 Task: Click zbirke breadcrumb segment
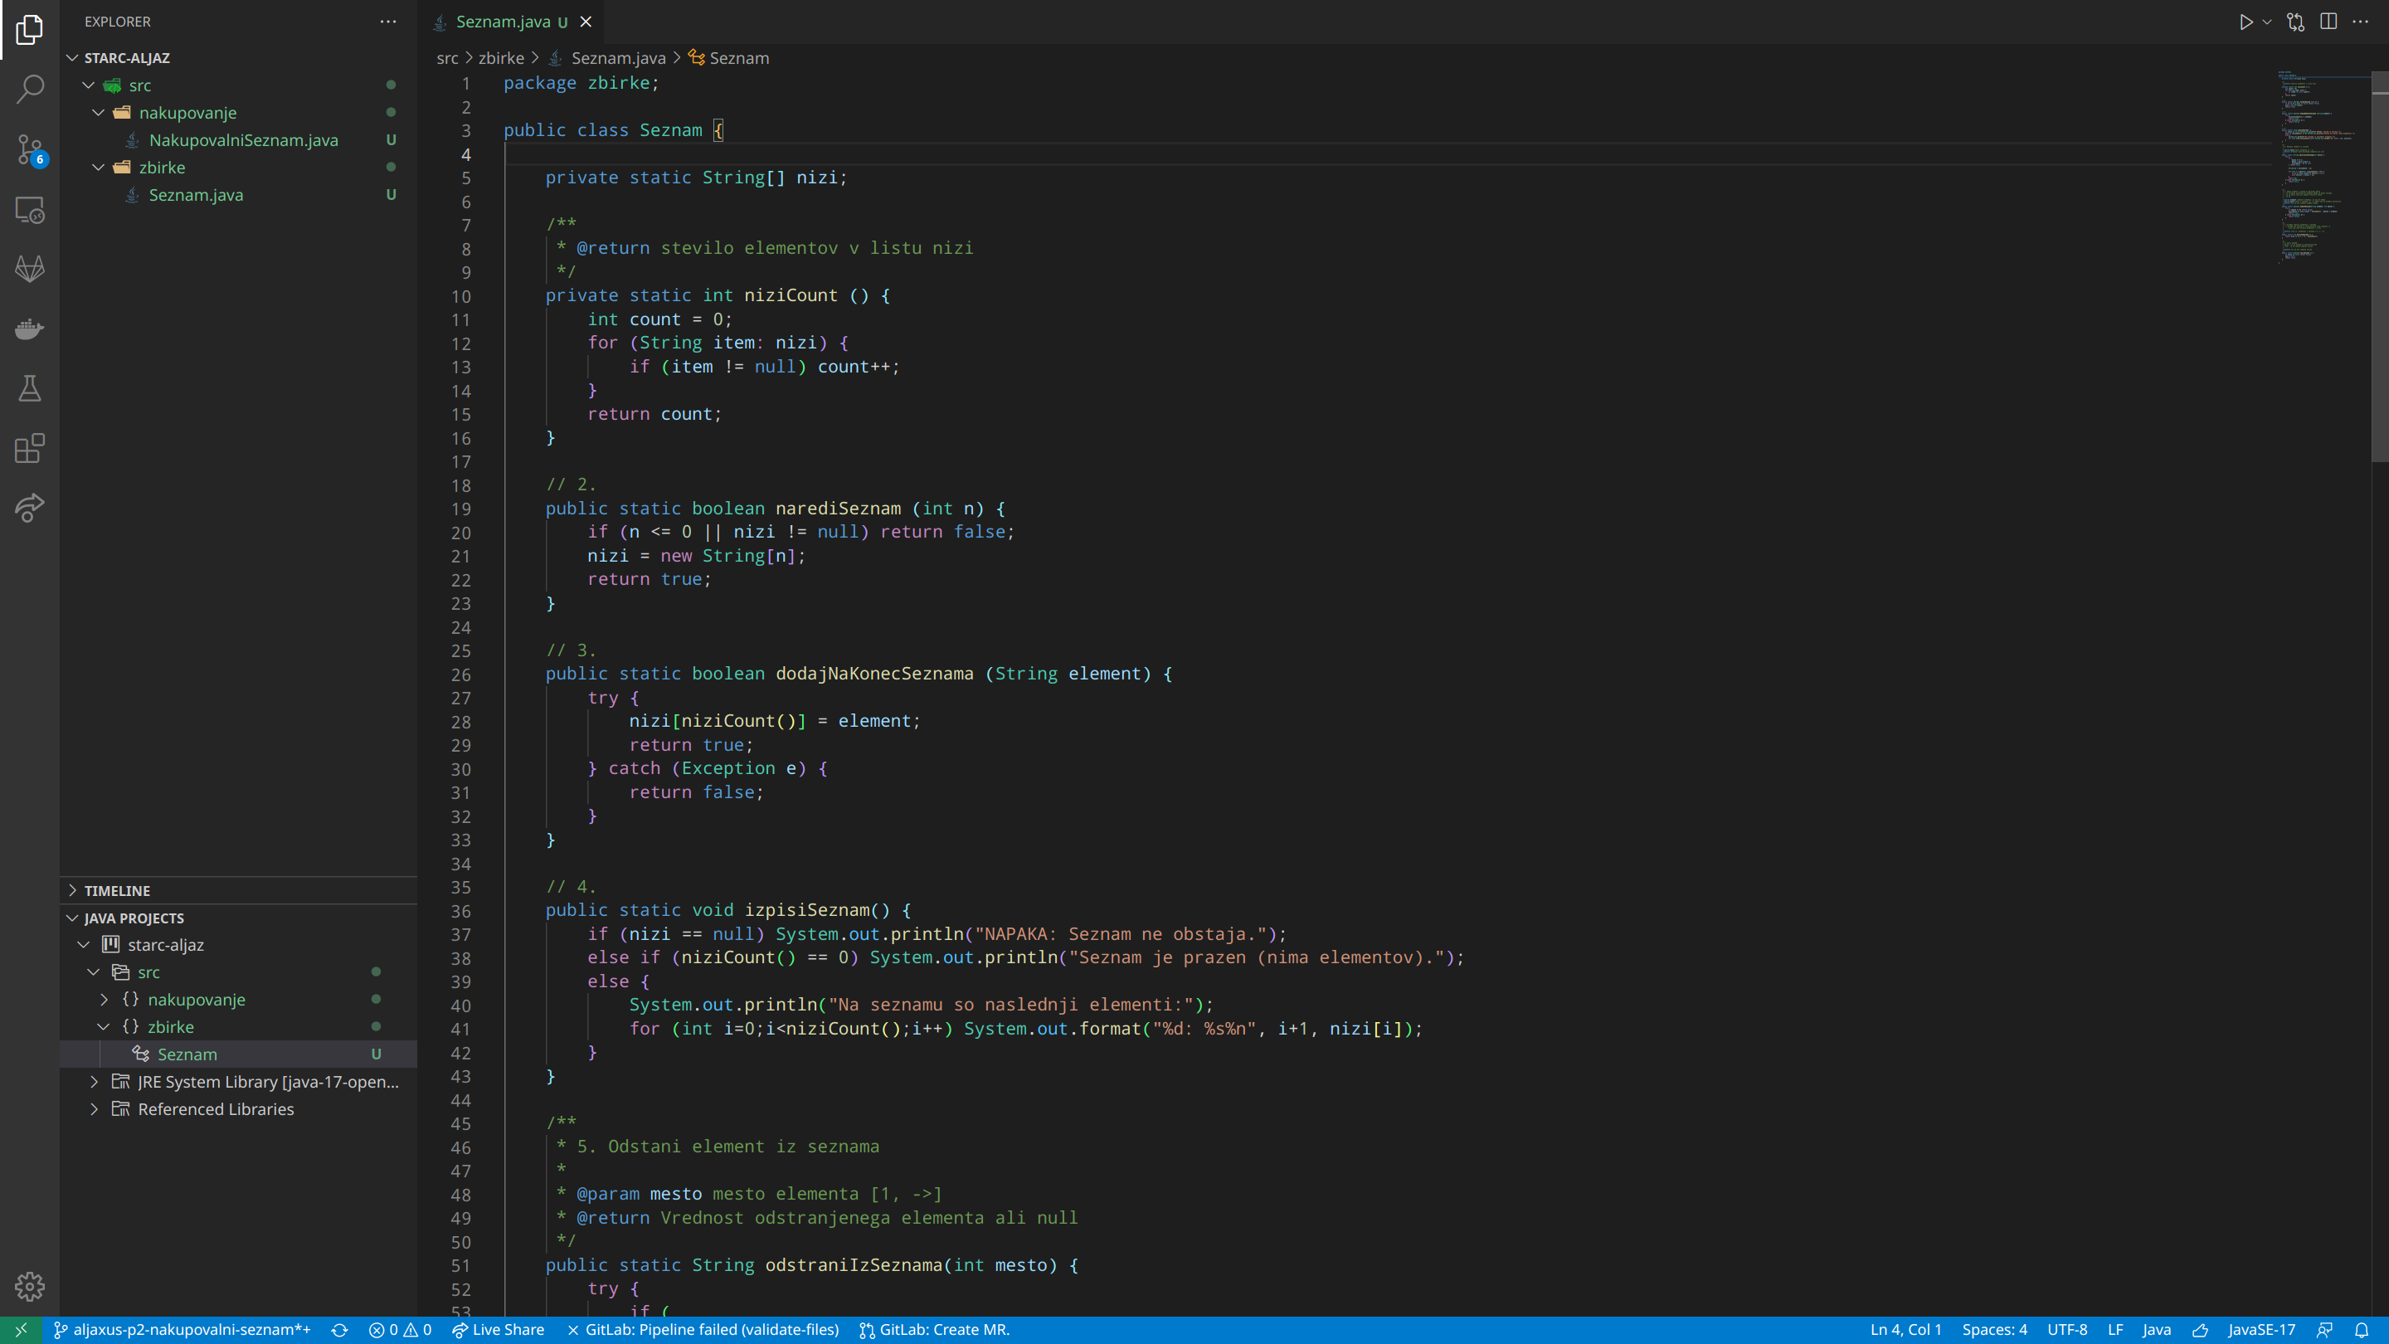501,57
